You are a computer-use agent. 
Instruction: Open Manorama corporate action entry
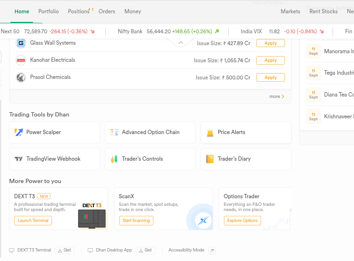pyautogui.click(x=330, y=51)
